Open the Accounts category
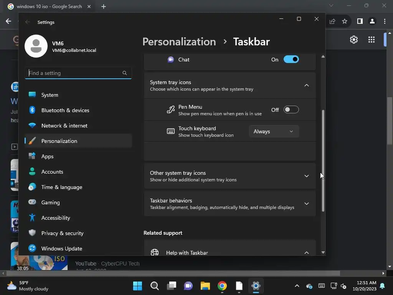393x295 pixels. point(78,172)
